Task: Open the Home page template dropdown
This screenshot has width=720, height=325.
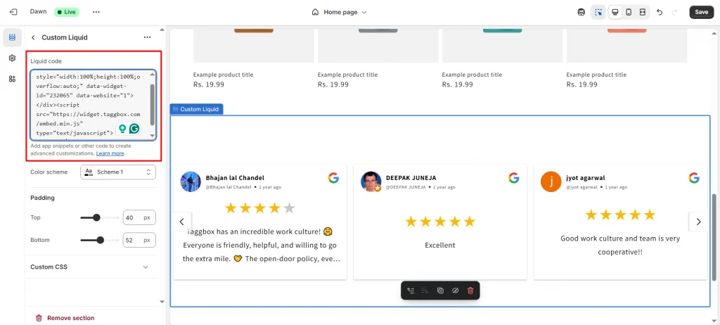Action: (340, 12)
